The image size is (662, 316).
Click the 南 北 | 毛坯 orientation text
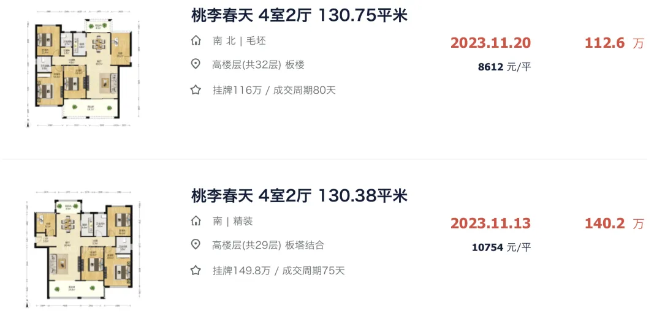[239, 41]
